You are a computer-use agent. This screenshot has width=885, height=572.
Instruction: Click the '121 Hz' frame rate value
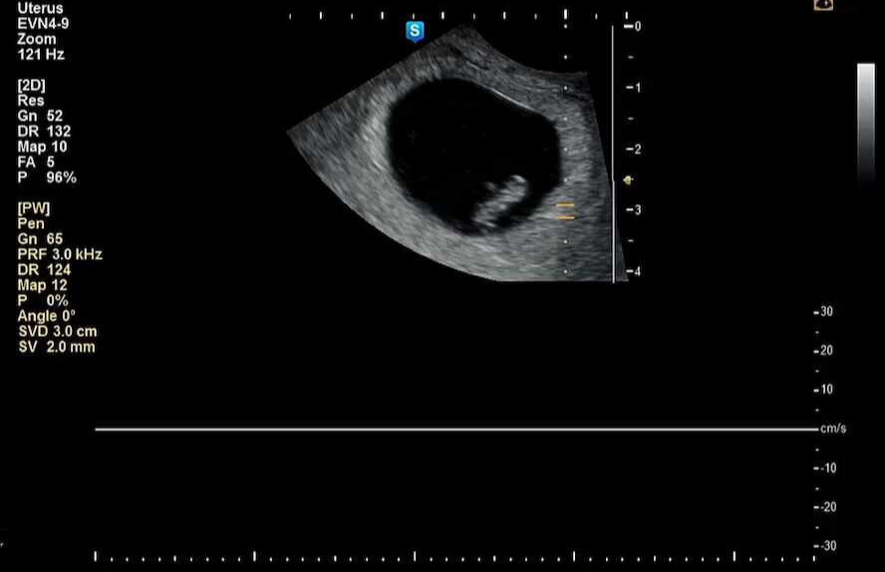[x=41, y=54]
